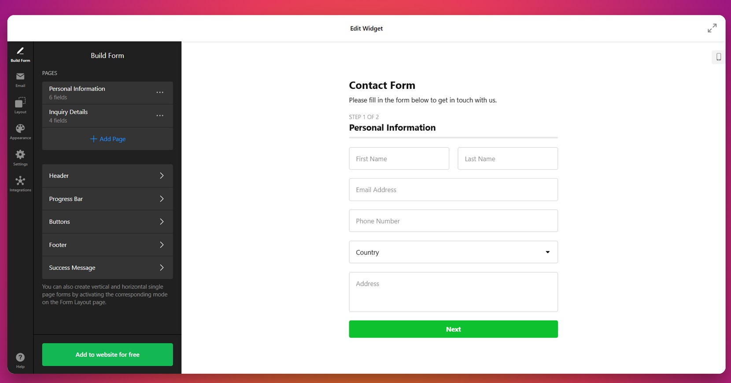Toggle mobile preview device icon
Viewport: 731px width, 383px height.
pos(719,57)
